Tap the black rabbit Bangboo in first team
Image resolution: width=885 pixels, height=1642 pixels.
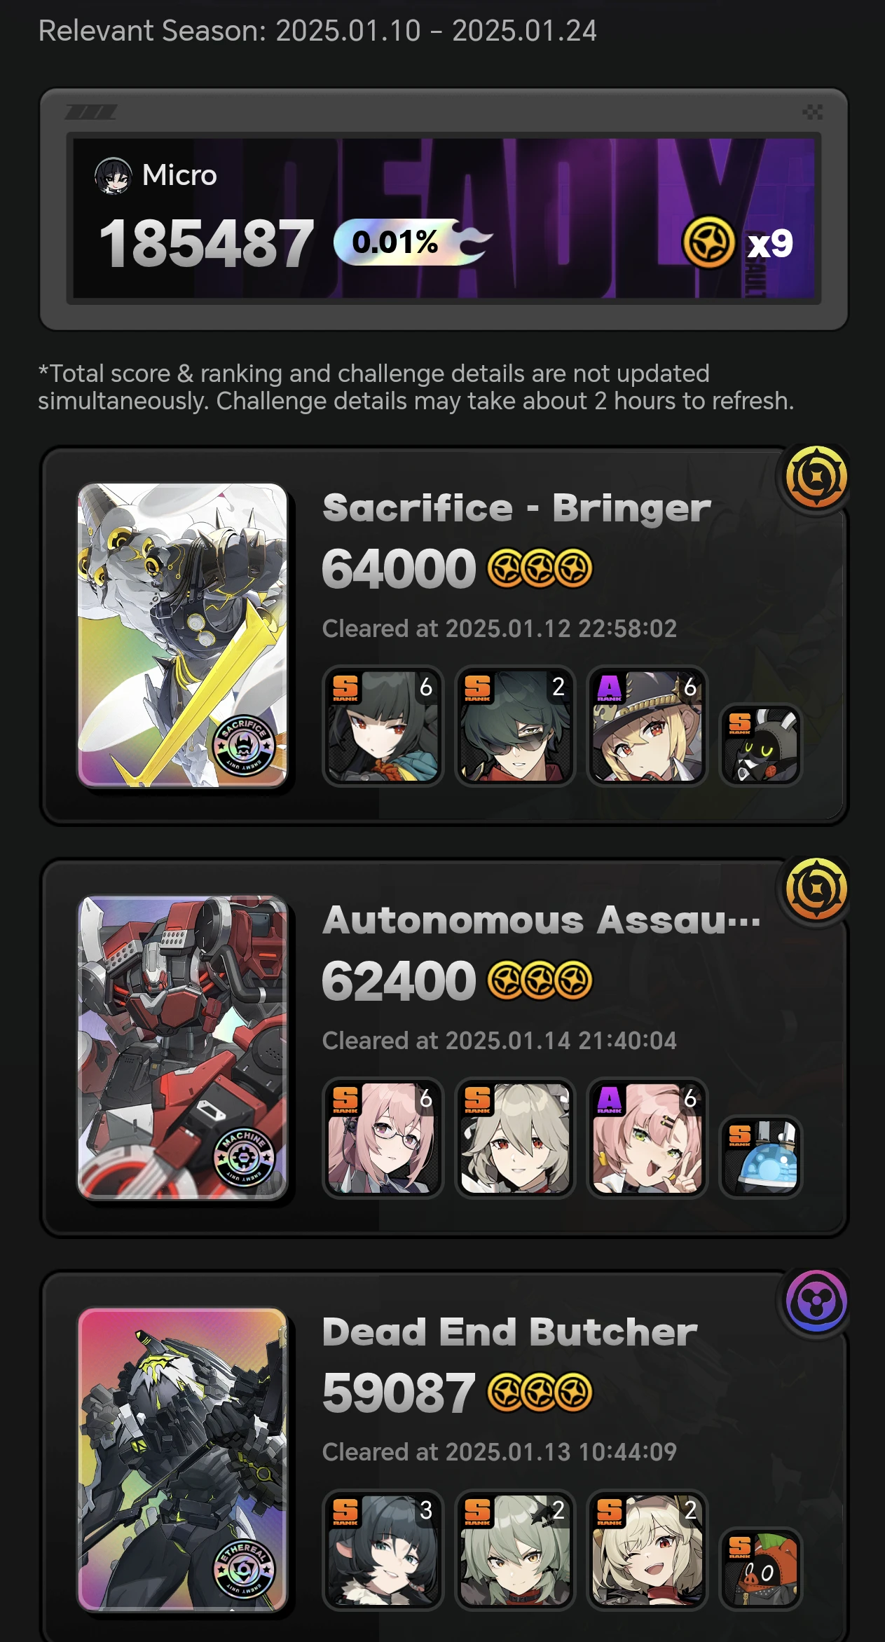click(x=761, y=744)
